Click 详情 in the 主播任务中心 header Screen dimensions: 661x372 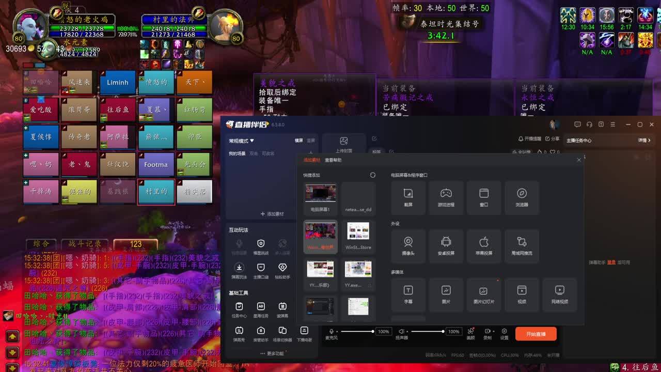tap(644, 141)
